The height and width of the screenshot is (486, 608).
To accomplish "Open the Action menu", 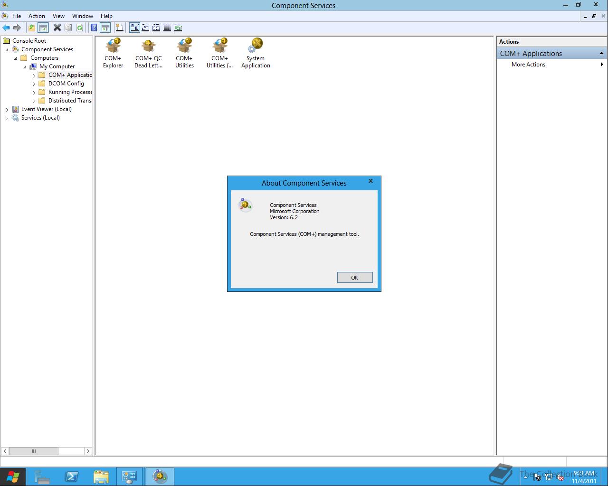I will click(37, 16).
